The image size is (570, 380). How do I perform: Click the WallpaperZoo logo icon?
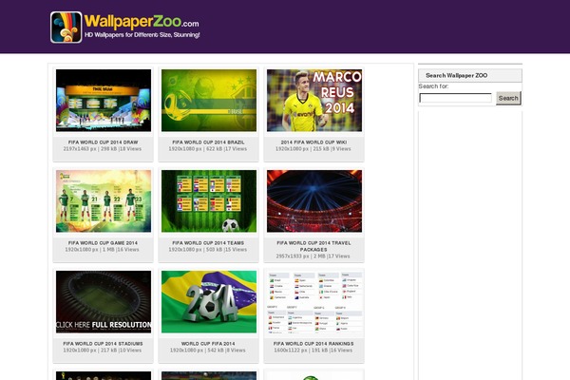tap(66, 28)
